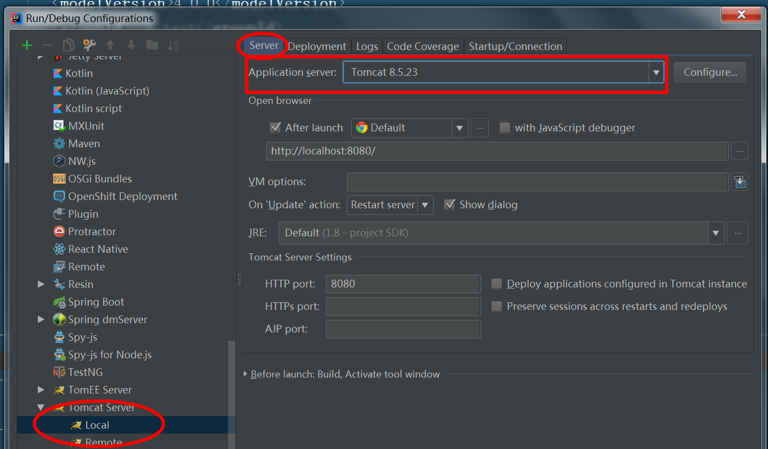Expand VM options editor icon
768x449 pixels.
740,182
